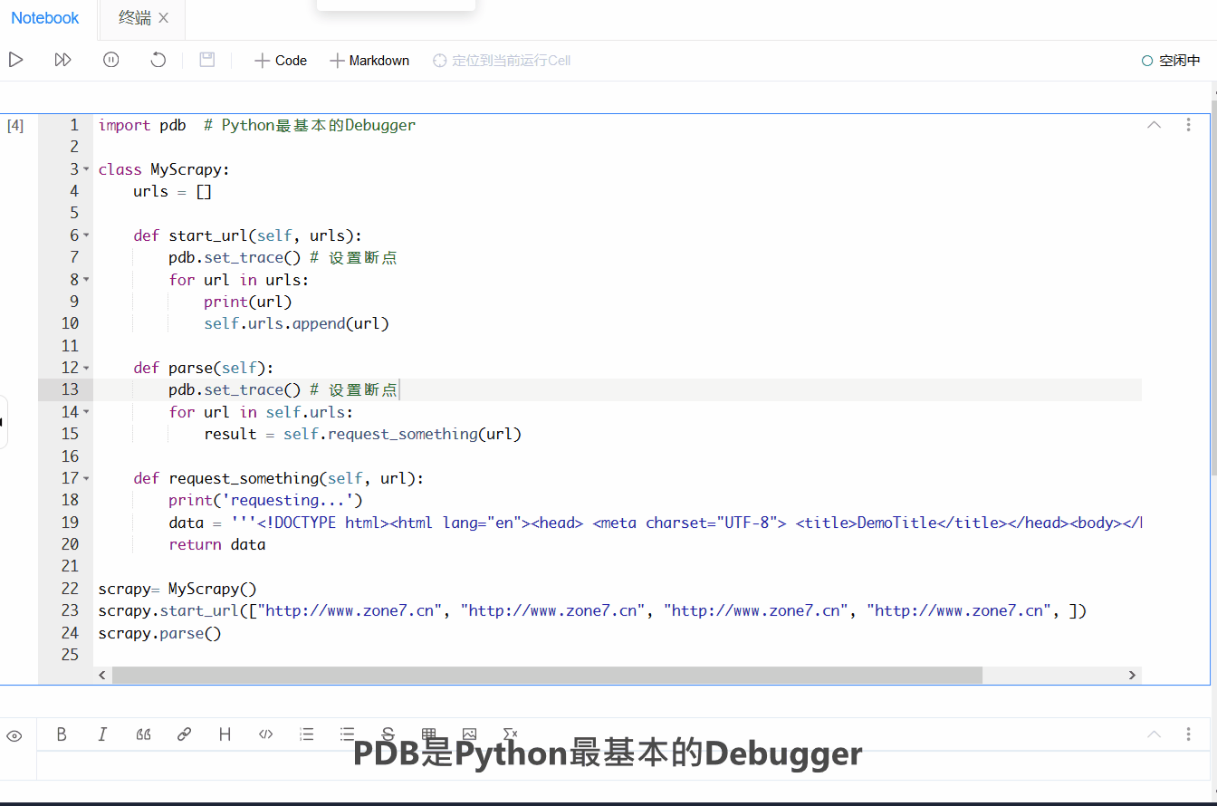Toggle bold formatting in the markdown toolbar

[x=62, y=734]
